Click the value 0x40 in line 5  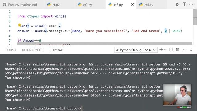pos(176,31)
